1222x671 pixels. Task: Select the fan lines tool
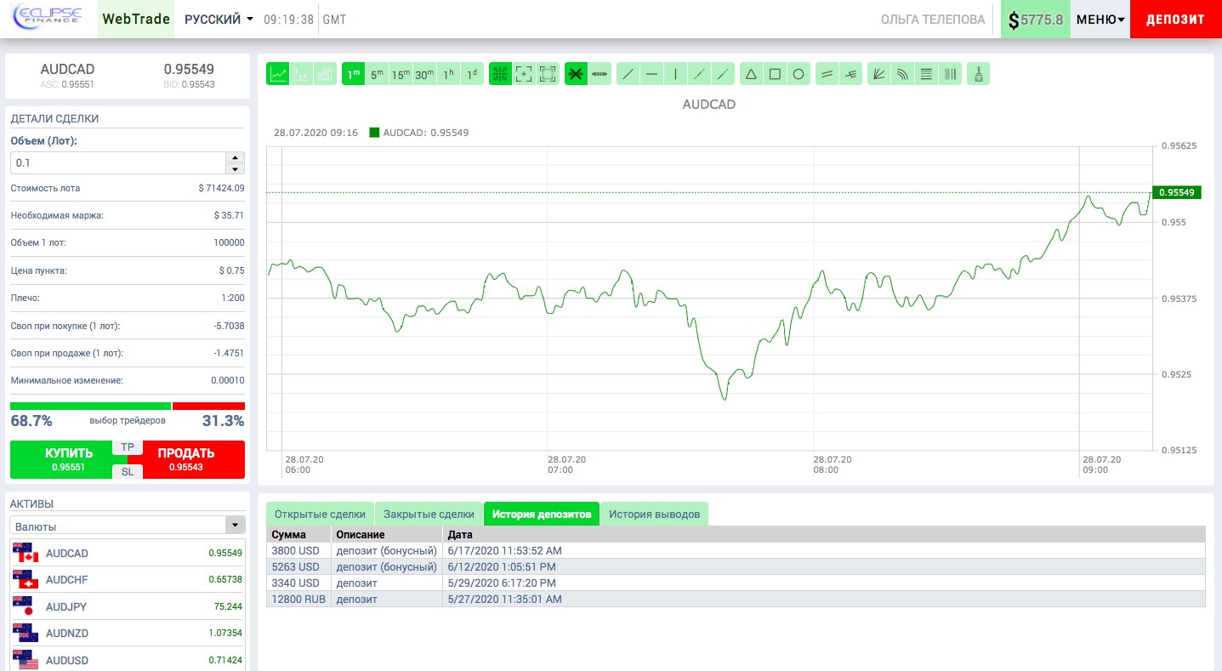click(879, 74)
